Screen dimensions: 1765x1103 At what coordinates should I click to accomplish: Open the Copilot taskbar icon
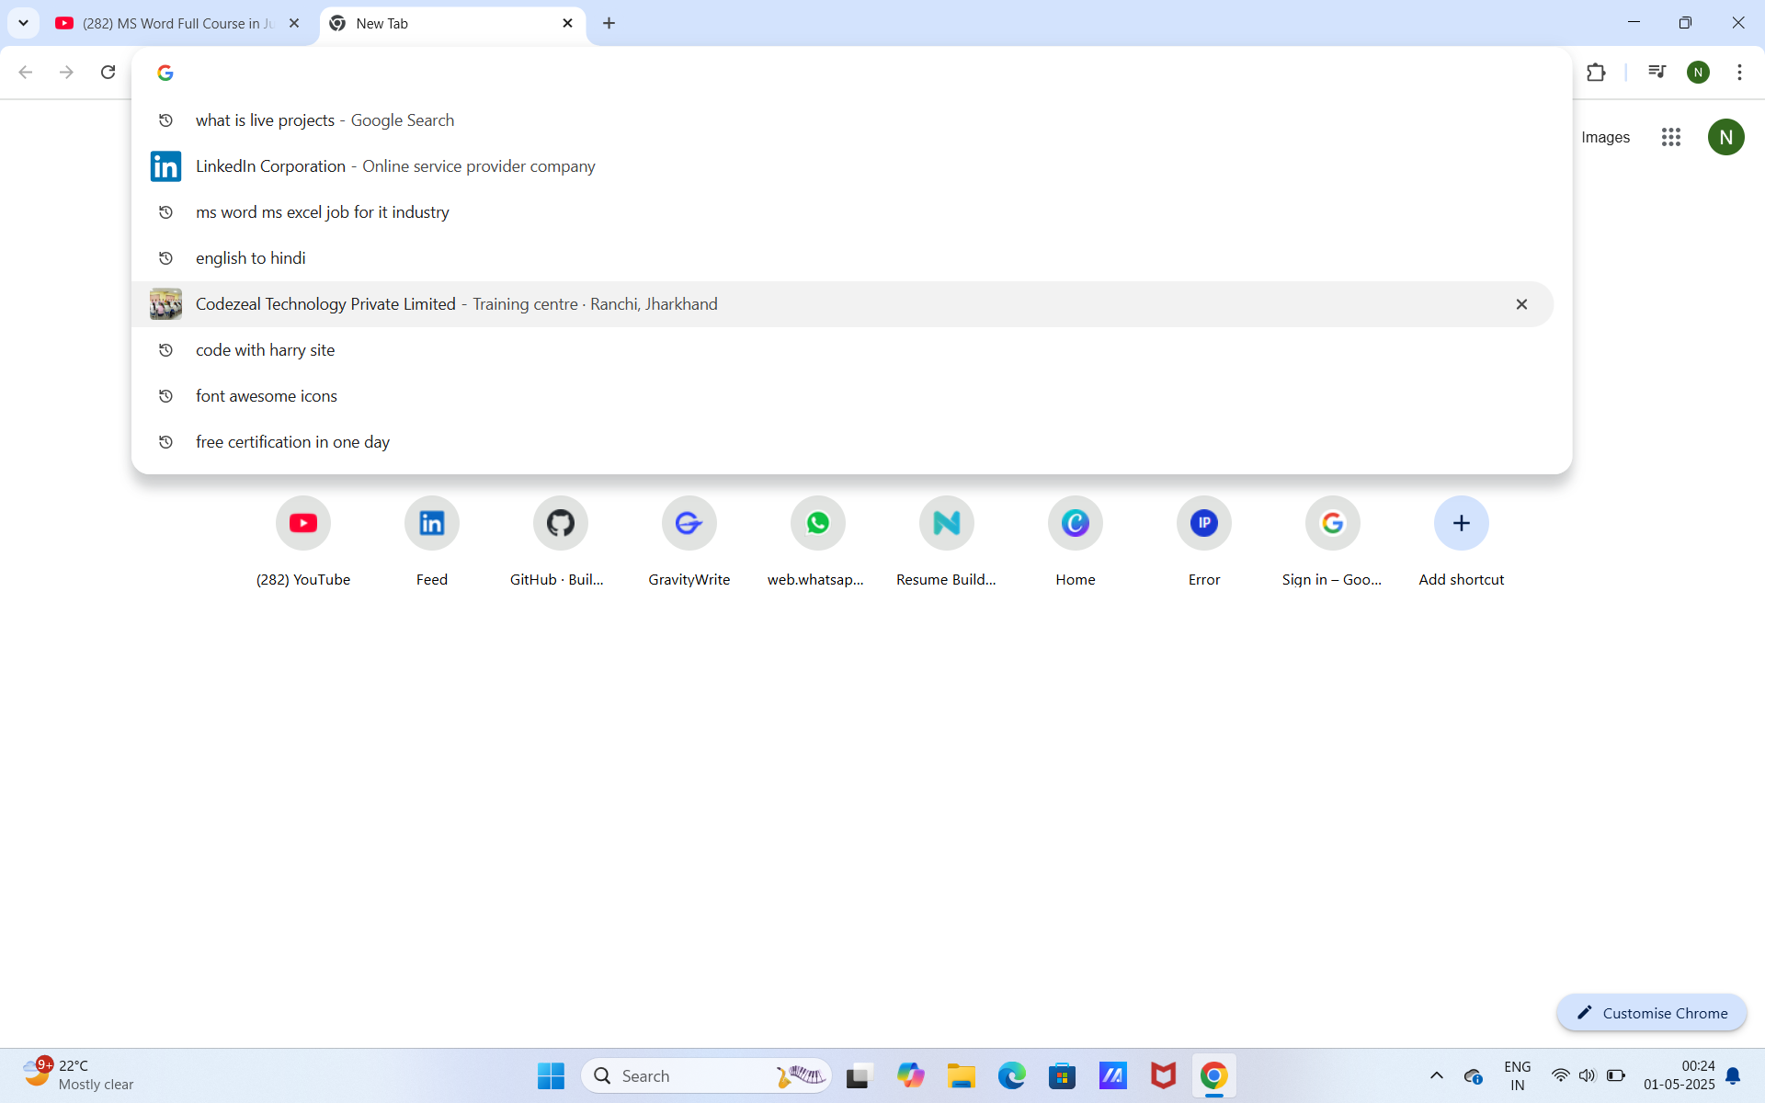point(910,1075)
